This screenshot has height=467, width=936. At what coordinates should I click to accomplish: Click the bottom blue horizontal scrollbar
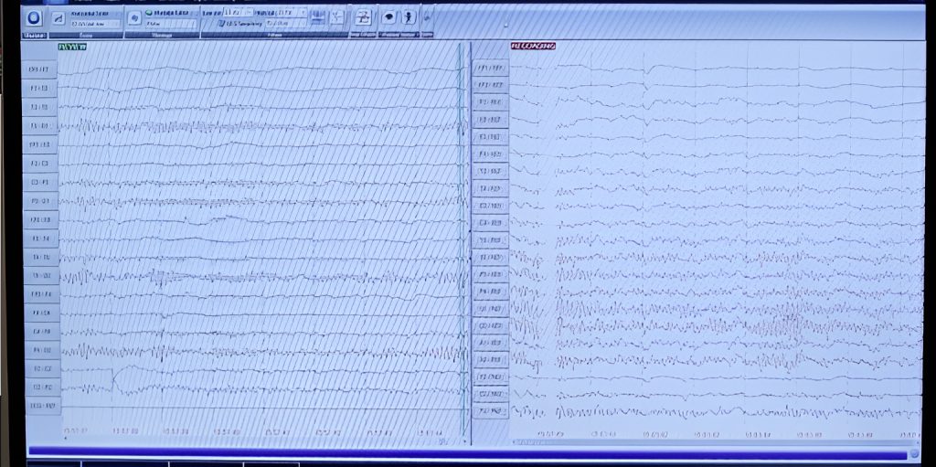pos(457,451)
